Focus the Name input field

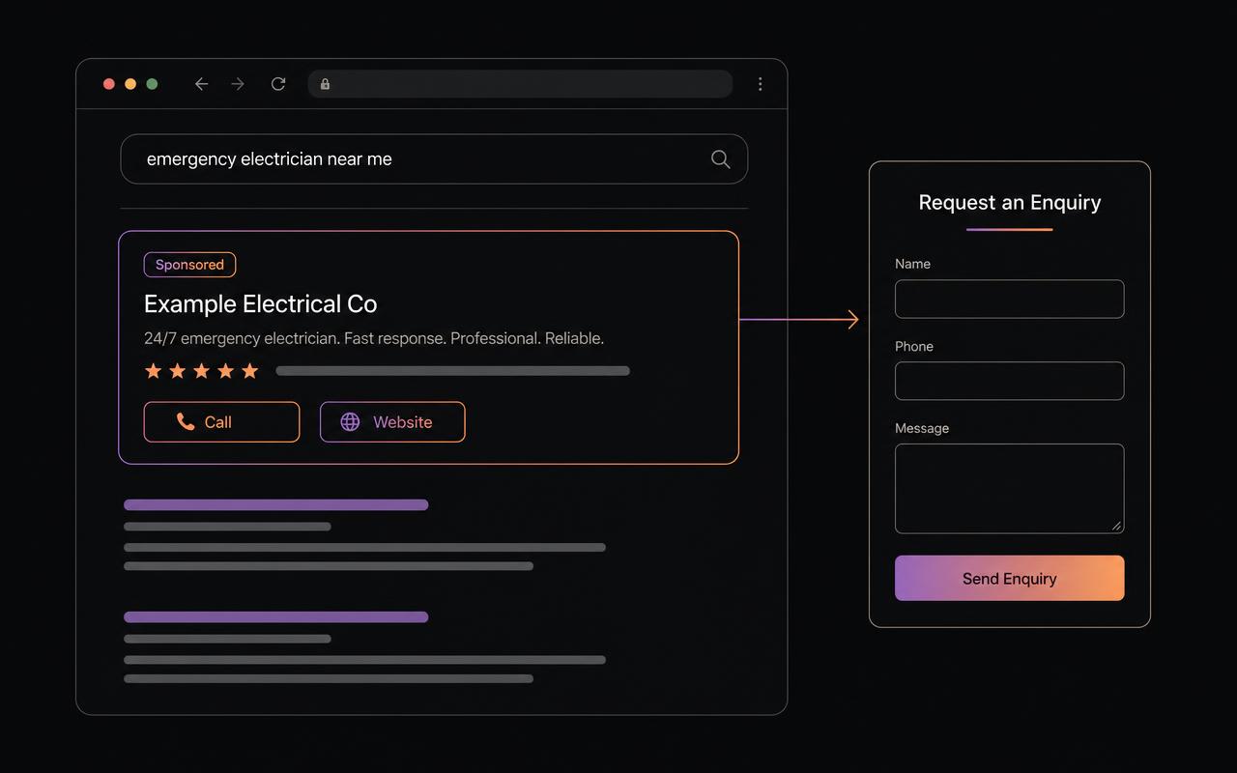click(1009, 299)
